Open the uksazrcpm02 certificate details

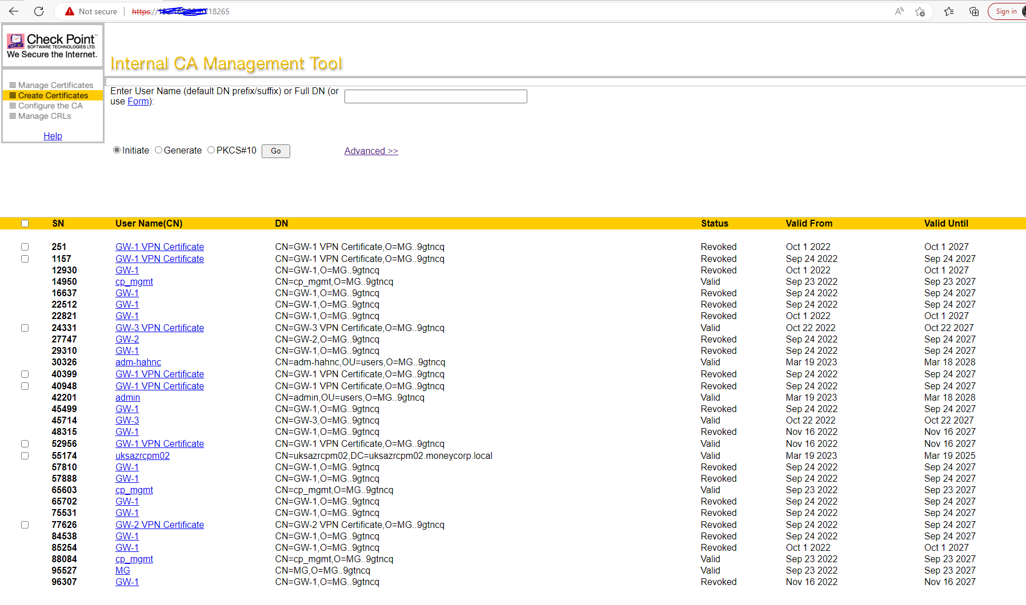142,455
